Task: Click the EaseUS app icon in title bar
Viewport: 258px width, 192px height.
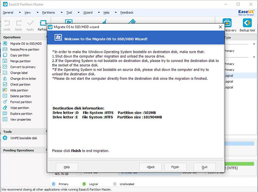Action: coord(5,4)
